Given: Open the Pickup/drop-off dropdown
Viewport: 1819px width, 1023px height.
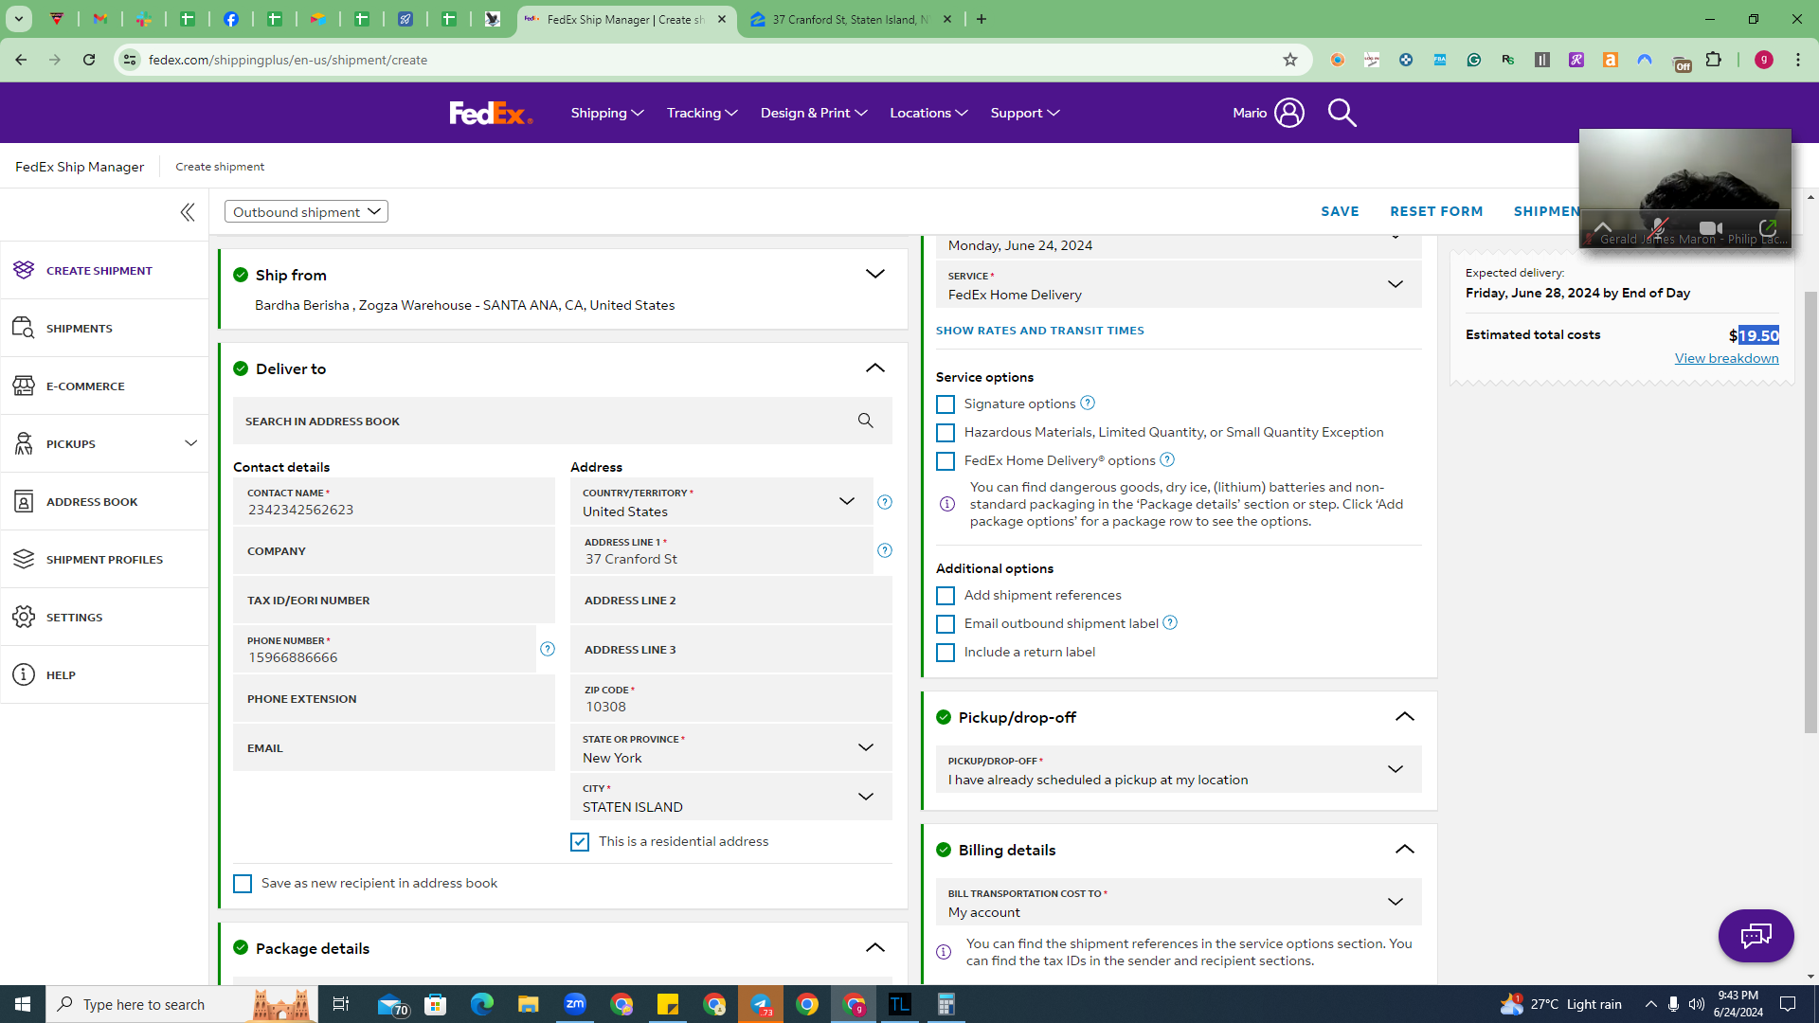Looking at the screenshot, I should (x=1179, y=770).
